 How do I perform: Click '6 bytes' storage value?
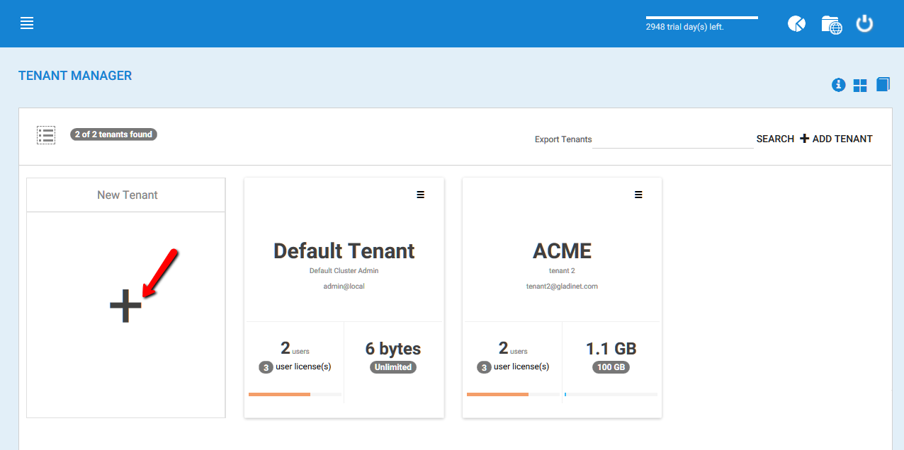(x=393, y=349)
